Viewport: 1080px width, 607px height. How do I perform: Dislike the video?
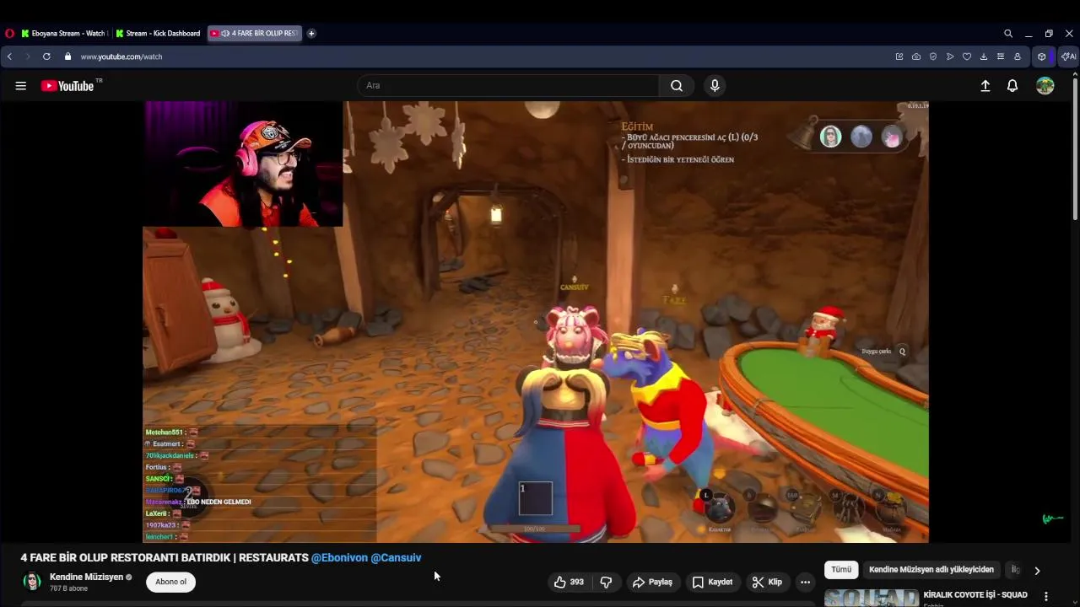pos(606,582)
